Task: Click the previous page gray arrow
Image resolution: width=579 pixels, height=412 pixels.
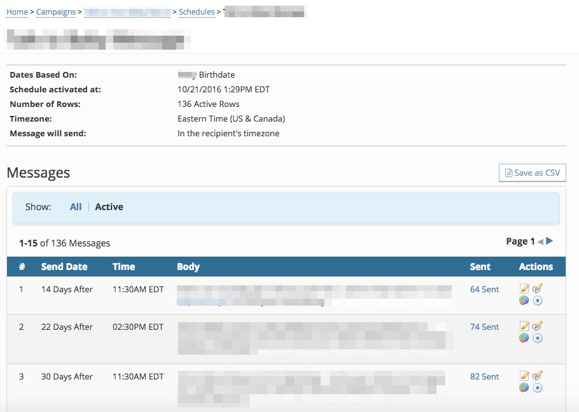Action: [x=540, y=241]
